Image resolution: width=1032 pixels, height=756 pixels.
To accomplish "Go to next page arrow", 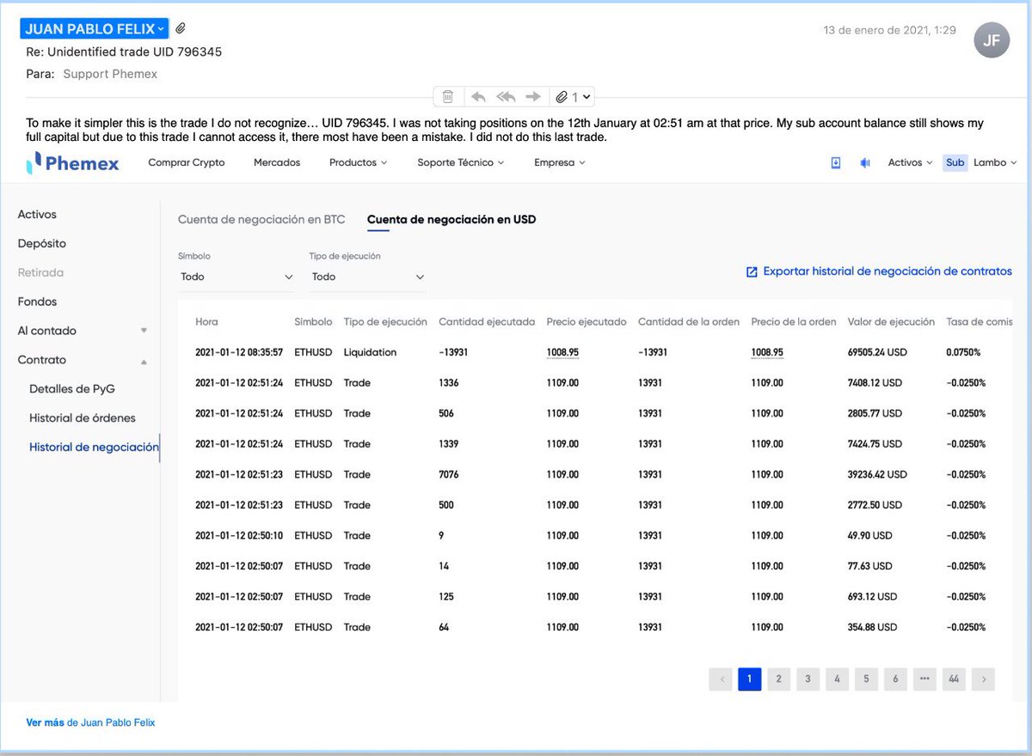I will tap(984, 680).
